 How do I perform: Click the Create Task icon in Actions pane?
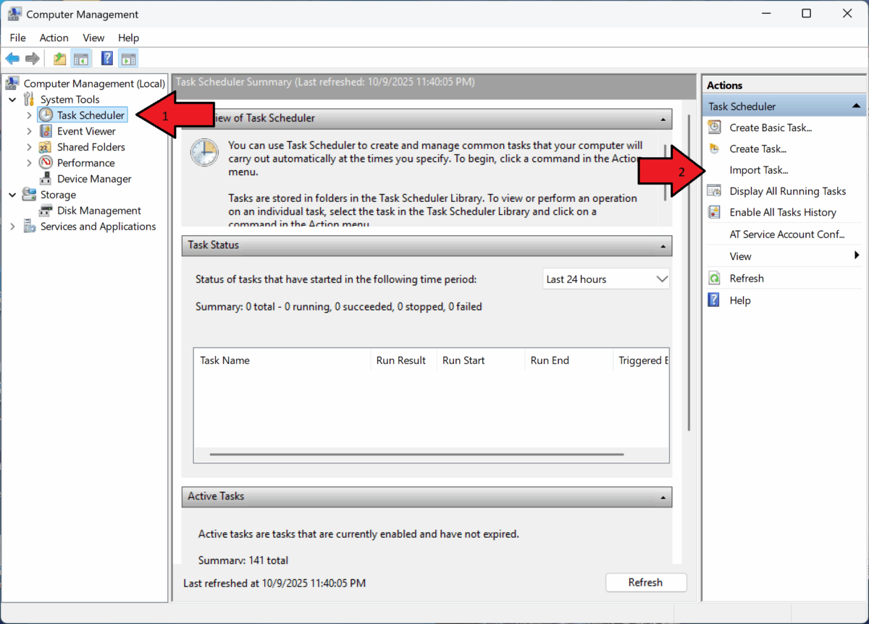[x=713, y=148]
